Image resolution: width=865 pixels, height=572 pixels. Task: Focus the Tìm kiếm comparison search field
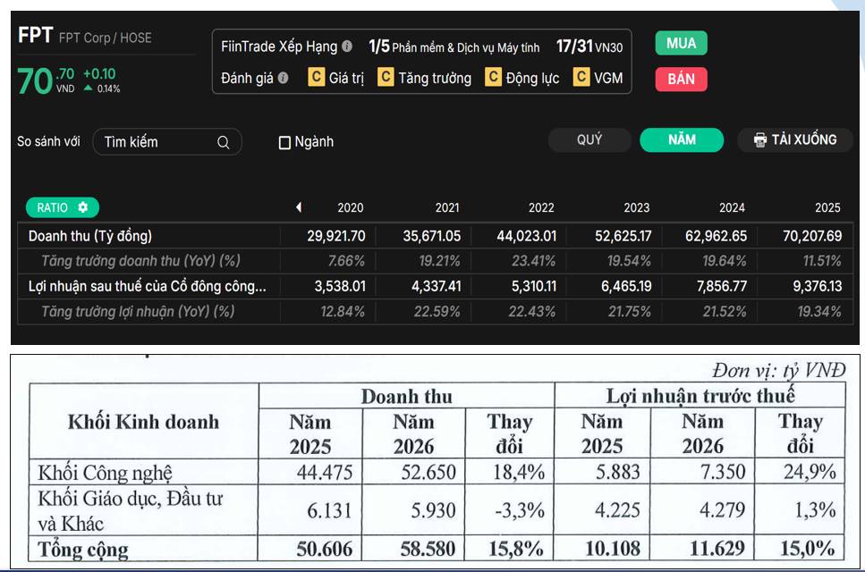(x=167, y=142)
